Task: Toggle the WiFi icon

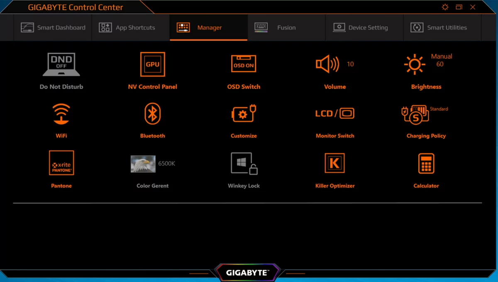Action: click(61, 114)
